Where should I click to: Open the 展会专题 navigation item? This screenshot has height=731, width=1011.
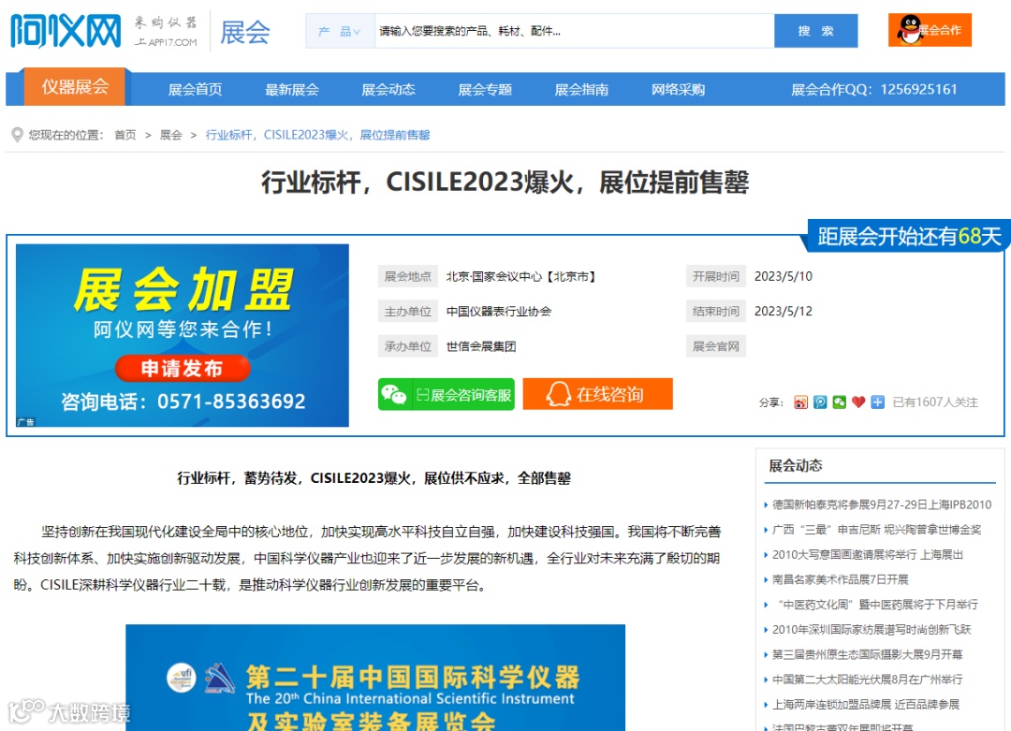[485, 90]
